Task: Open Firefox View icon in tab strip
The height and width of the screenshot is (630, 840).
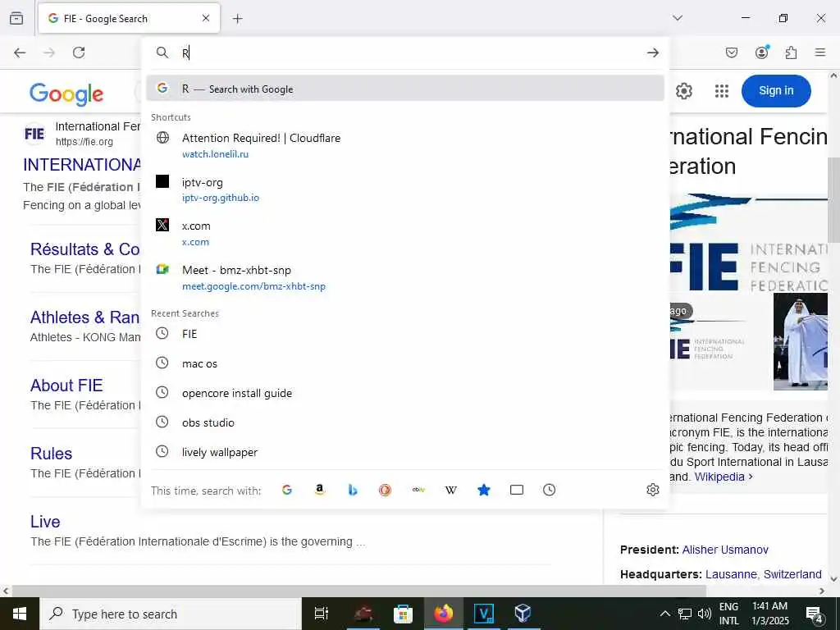Action: [x=16, y=18]
